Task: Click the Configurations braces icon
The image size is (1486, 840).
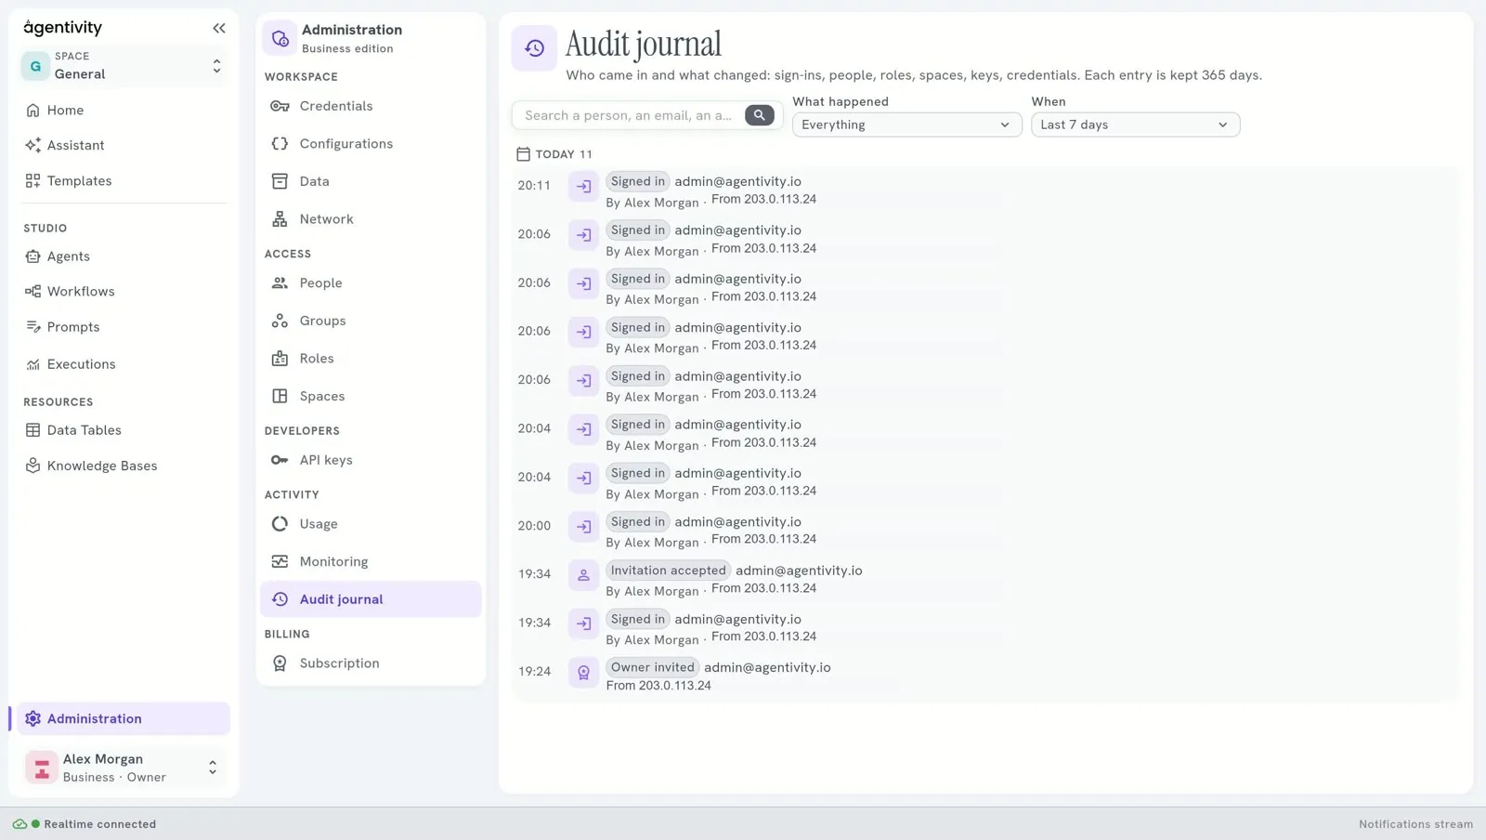Action: tap(280, 144)
